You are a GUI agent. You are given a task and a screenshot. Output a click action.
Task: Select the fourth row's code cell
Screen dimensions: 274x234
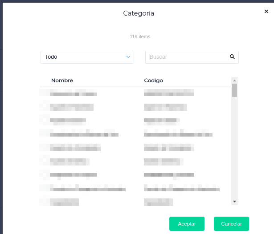[x=178, y=133]
